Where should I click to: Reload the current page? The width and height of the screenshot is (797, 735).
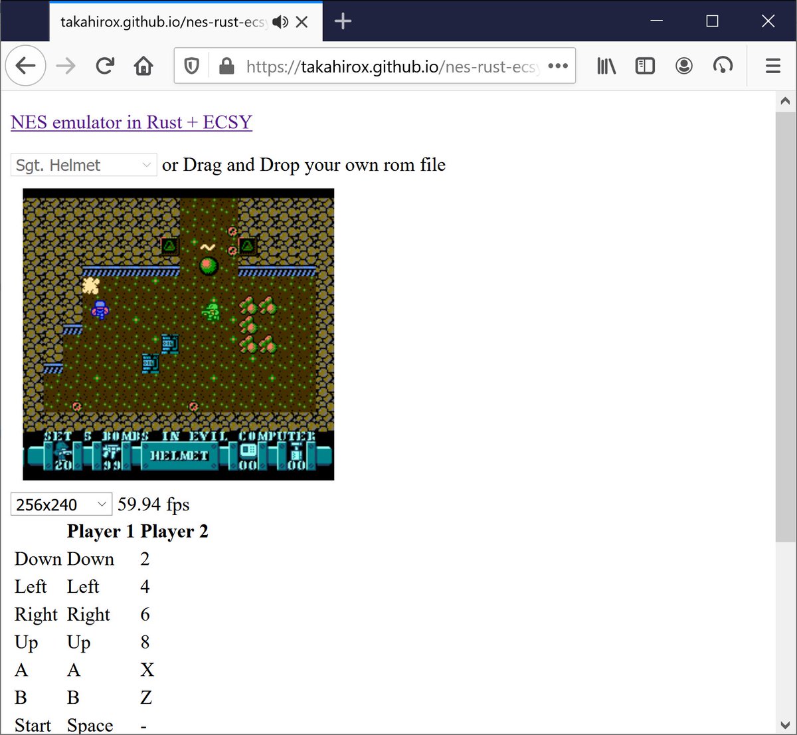pyautogui.click(x=104, y=66)
